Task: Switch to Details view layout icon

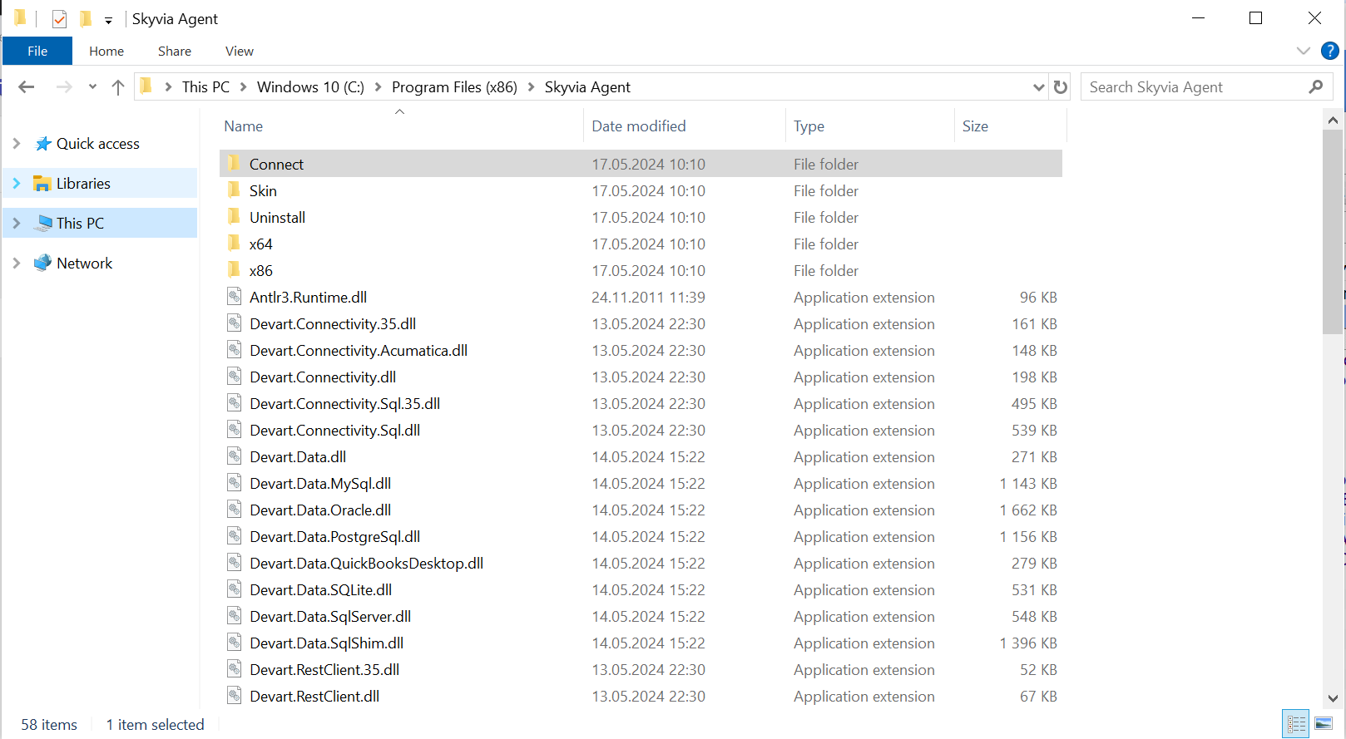Action: (x=1296, y=724)
